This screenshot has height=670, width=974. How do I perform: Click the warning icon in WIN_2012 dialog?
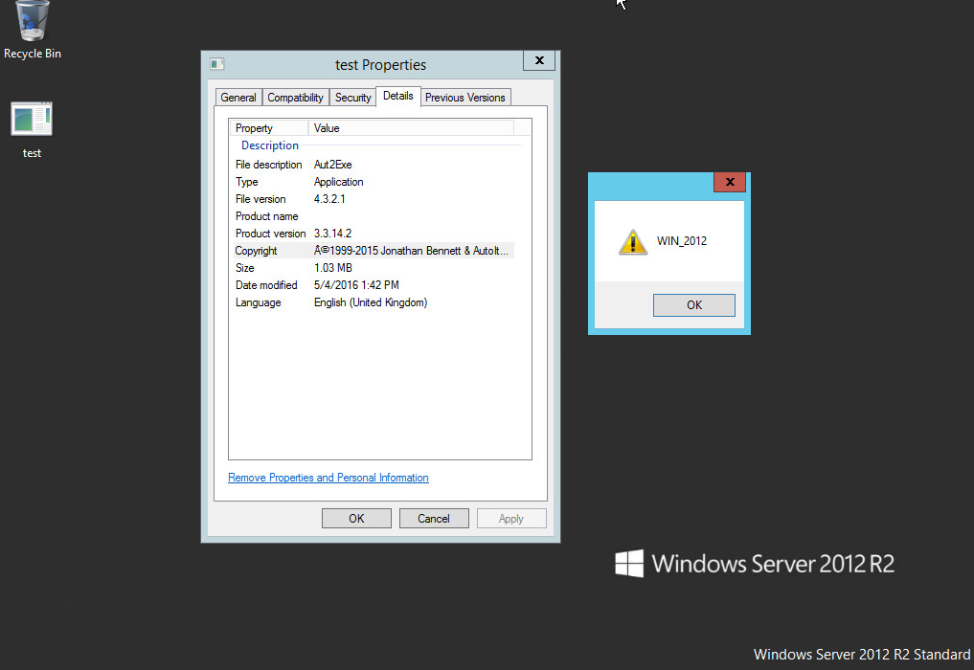pyautogui.click(x=633, y=241)
